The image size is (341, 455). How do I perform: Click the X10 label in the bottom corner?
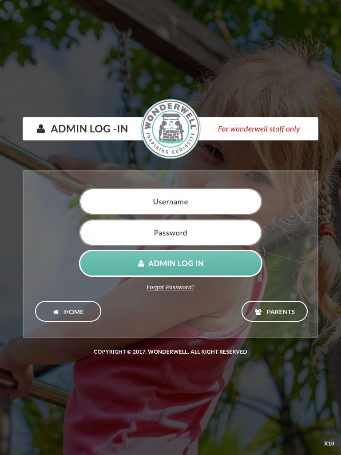click(x=329, y=443)
